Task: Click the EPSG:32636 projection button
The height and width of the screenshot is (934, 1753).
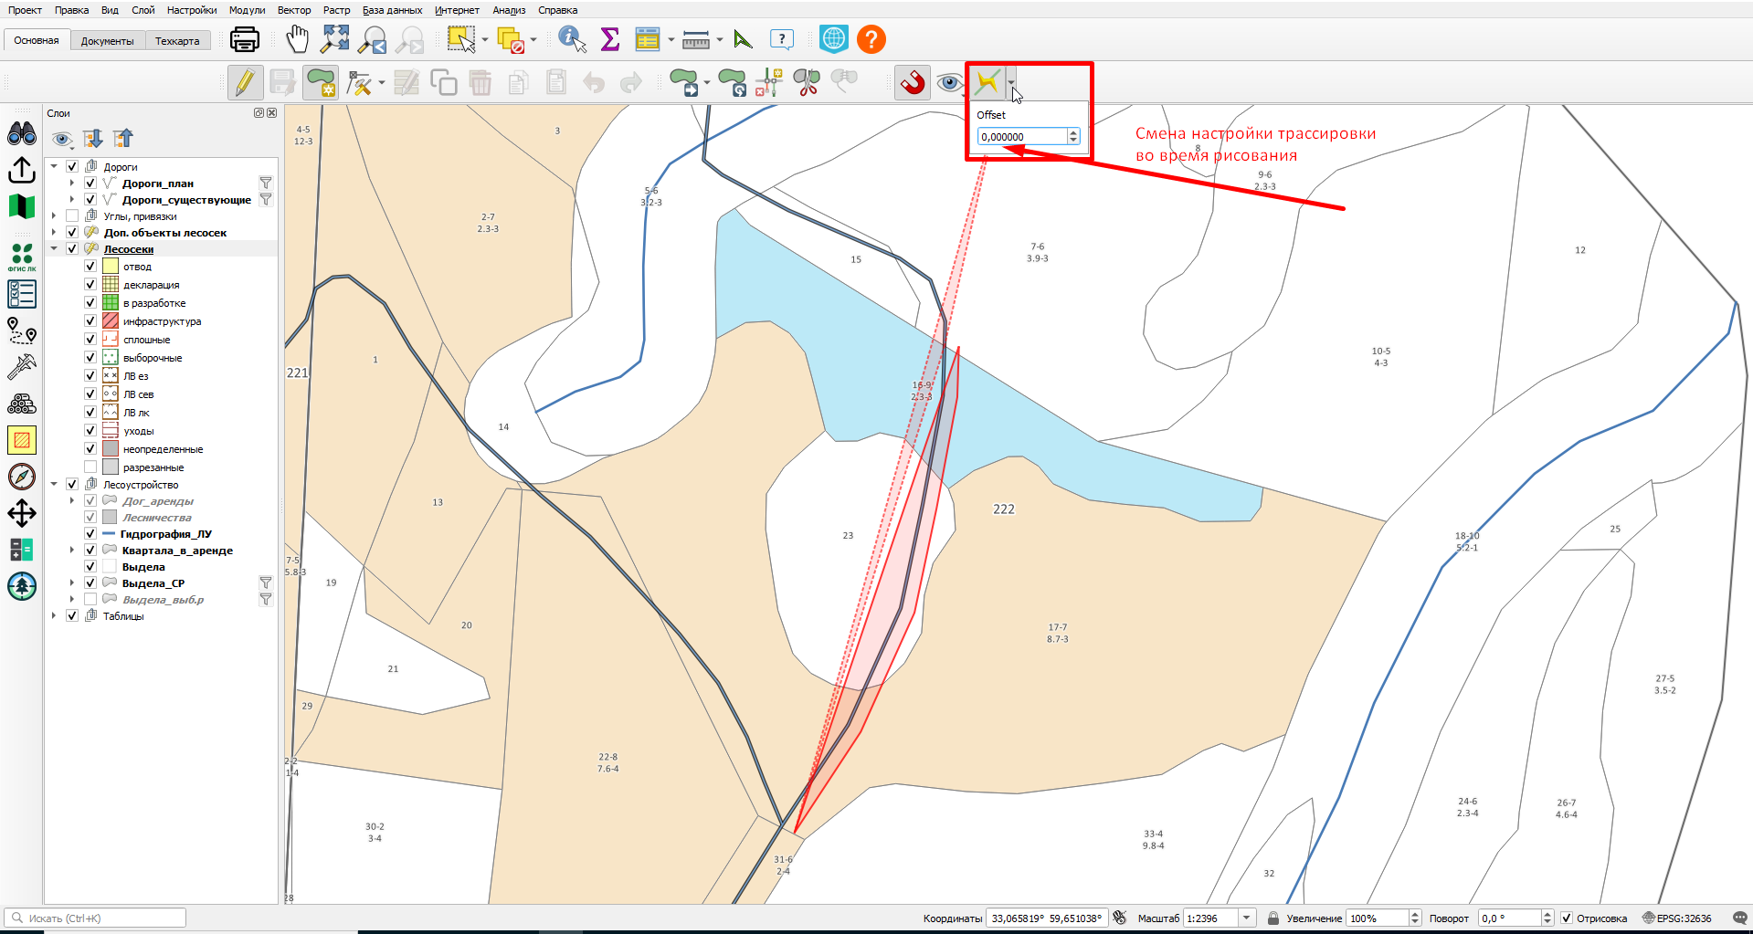Action: 1677,918
